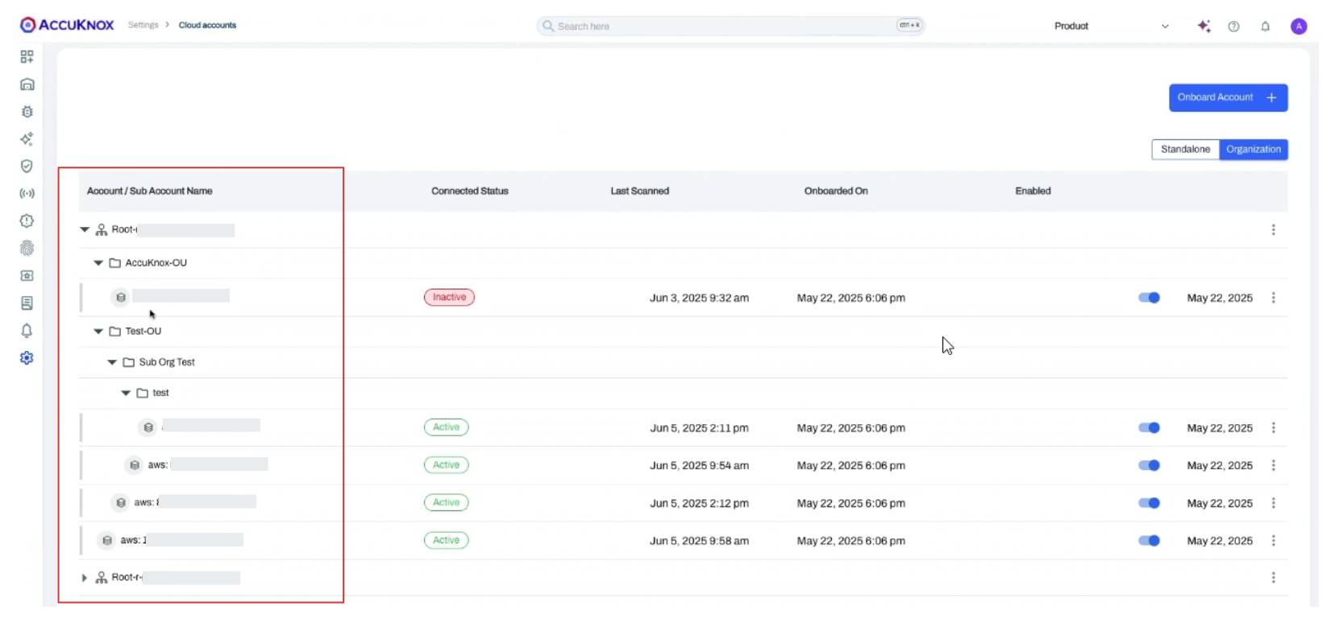Open row menu for last Root account
Screen dimensions: 1335x623
coord(1273,577)
